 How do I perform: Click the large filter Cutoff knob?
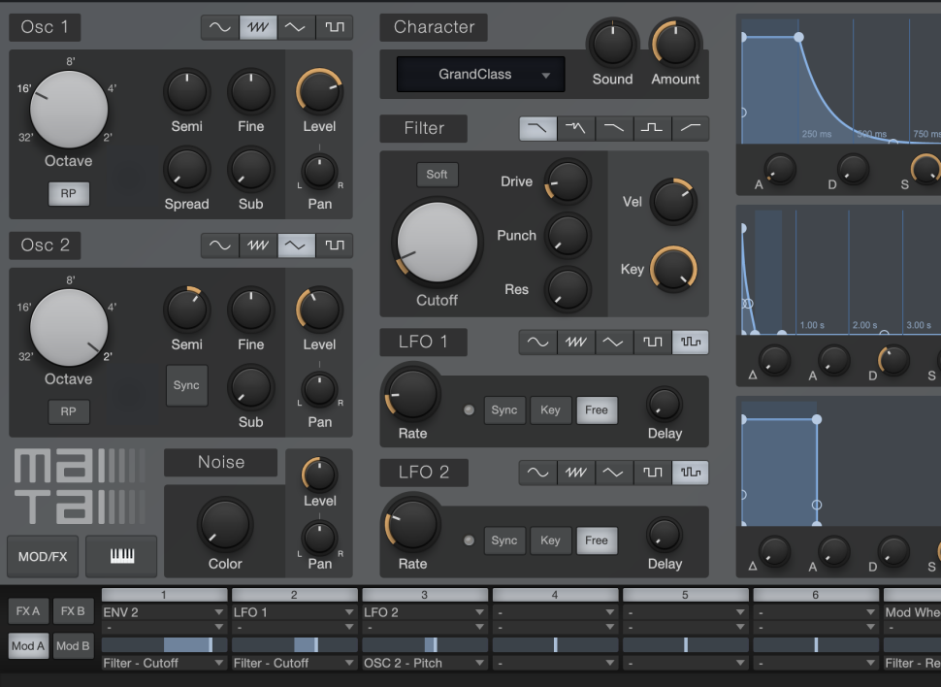coord(437,242)
